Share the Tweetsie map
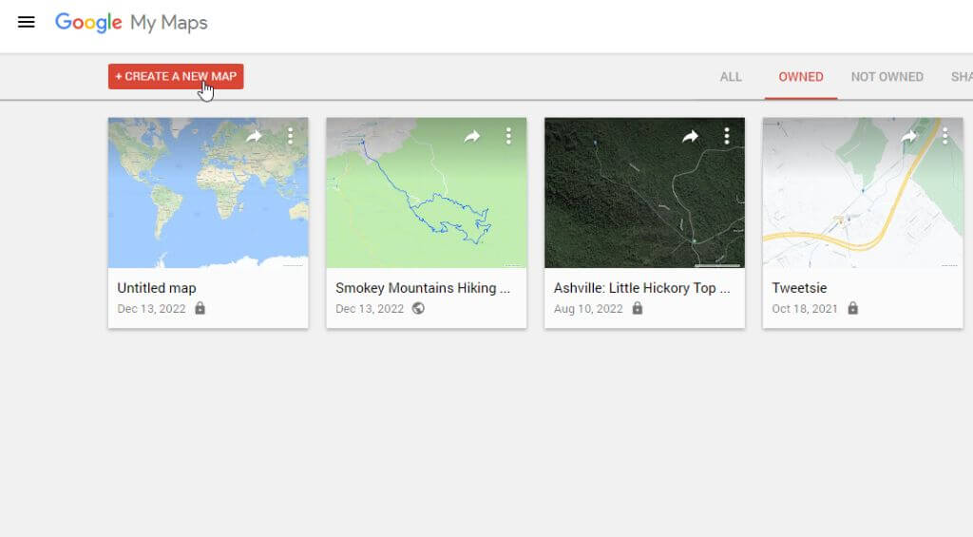973x537 pixels. 909,137
